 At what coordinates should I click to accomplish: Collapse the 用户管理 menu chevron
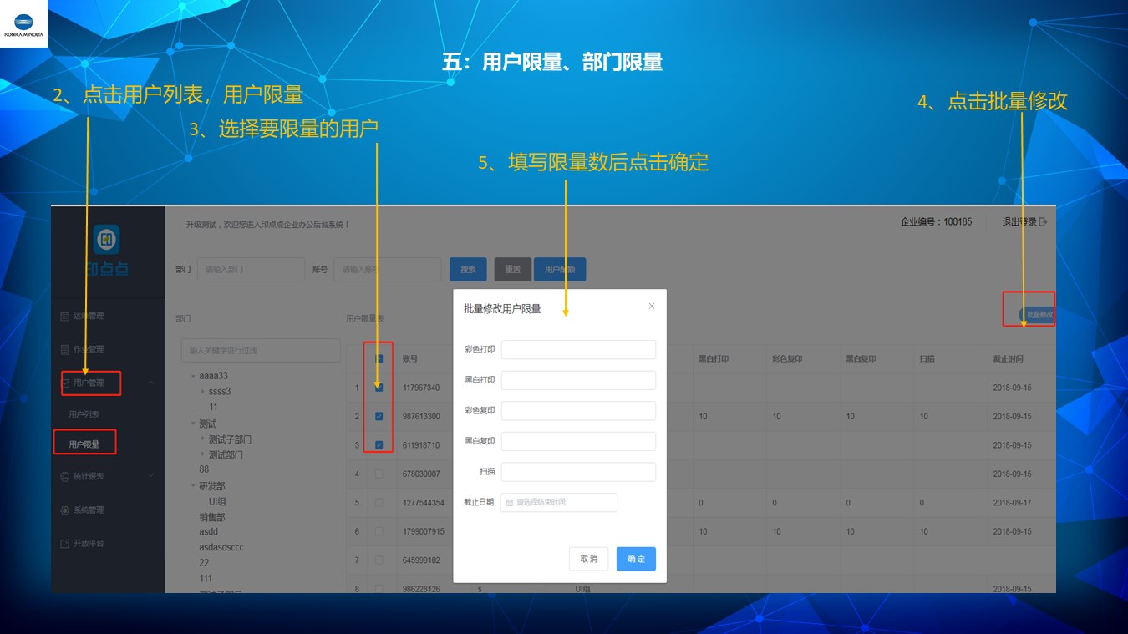coord(151,383)
